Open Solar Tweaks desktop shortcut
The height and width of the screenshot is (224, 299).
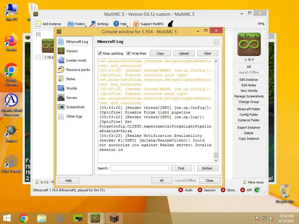pyautogui.click(x=11, y=164)
